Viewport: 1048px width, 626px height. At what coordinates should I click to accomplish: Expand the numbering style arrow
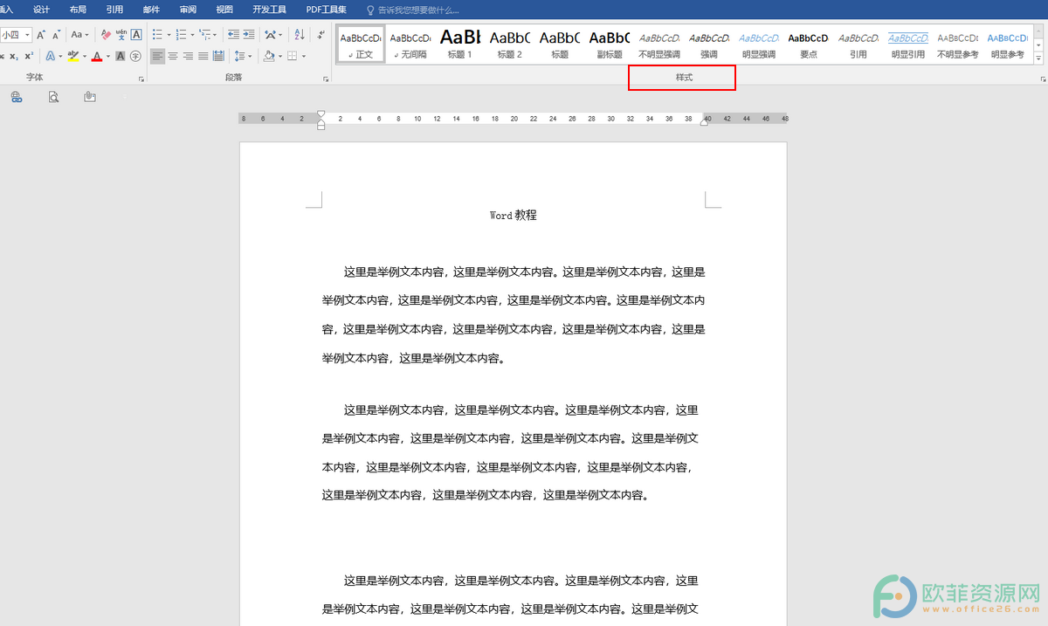point(191,35)
